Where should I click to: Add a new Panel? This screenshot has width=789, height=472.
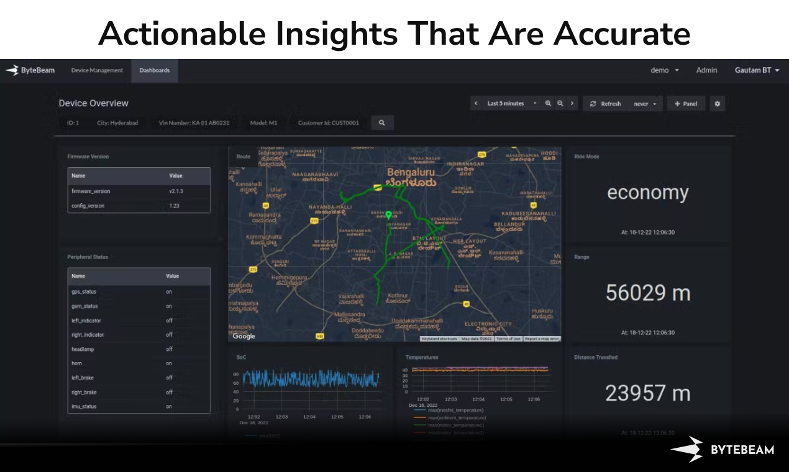point(686,104)
